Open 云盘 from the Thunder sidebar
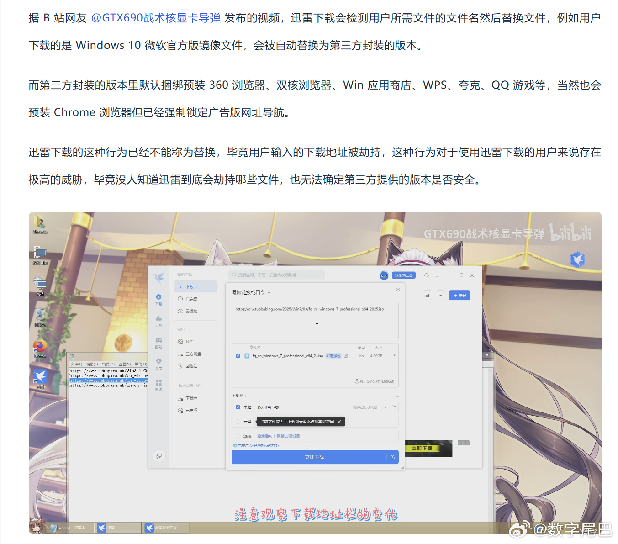618x544 pixels. click(158, 319)
